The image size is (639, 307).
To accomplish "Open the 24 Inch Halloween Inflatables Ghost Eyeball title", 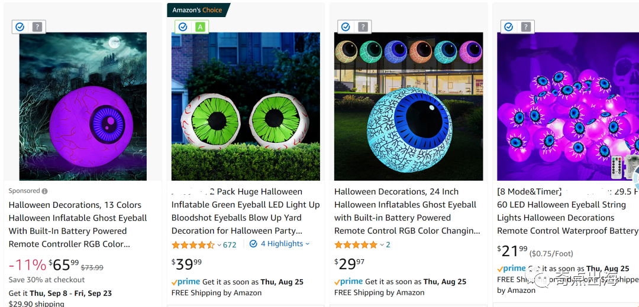I will pyautogui.click(x=406, y=211).
